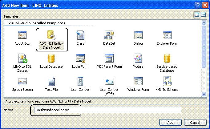Choose the XML To Schema icon
The height and width of the screenshot is (129, 210).
click(x=167, y=81)
